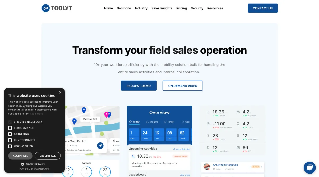The height and width of the screenshot is (177, 319).
Task: Click the blue map pin above Vahmine Tech label
Action: point(84,110)
